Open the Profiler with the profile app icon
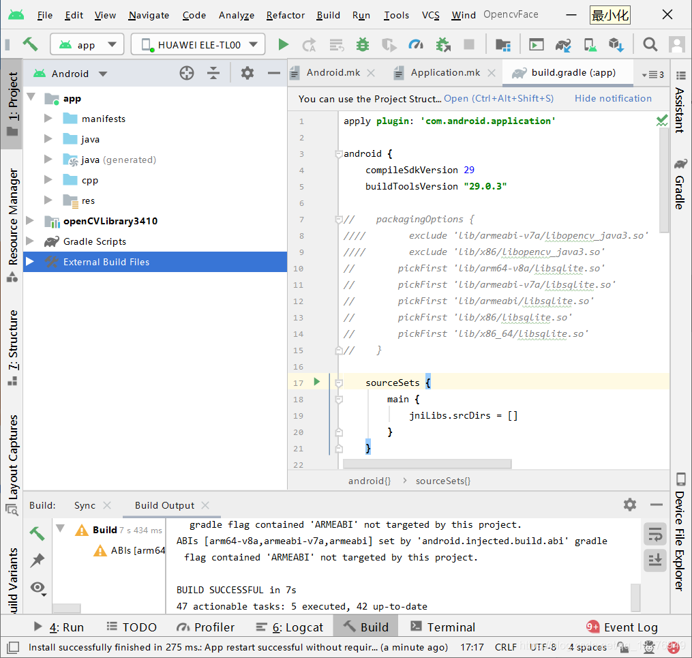The image size is (692, 658). 417,44
